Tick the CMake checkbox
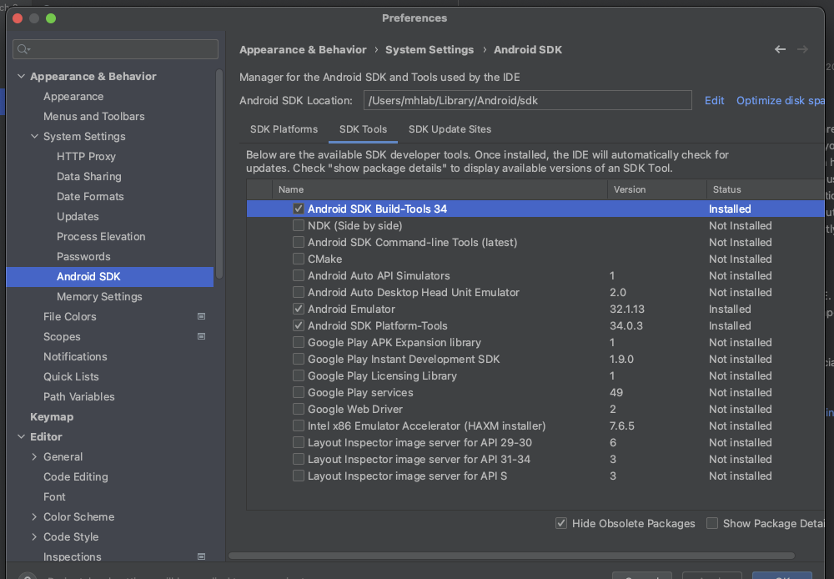The width and height of the screenshot is (834, 579). point(299,259)
